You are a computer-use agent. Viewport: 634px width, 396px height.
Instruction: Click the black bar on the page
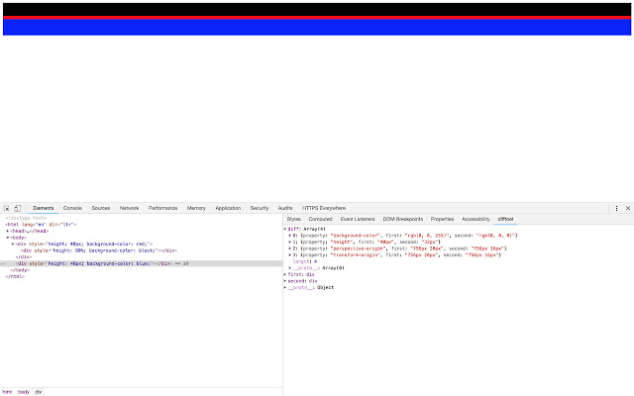(x=317, y=9)
